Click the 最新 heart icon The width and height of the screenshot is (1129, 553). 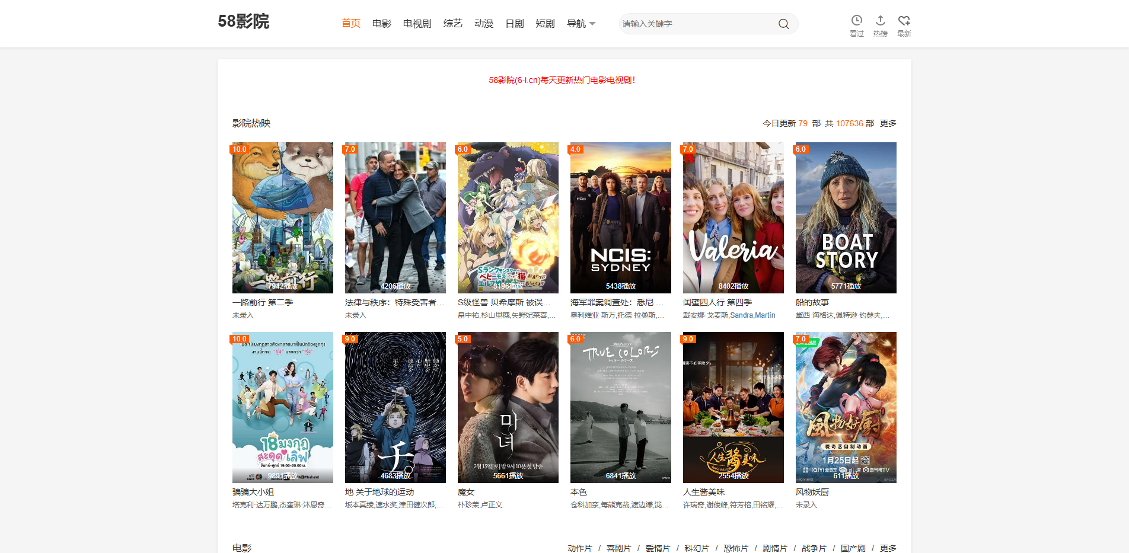[x=904, y=20]
